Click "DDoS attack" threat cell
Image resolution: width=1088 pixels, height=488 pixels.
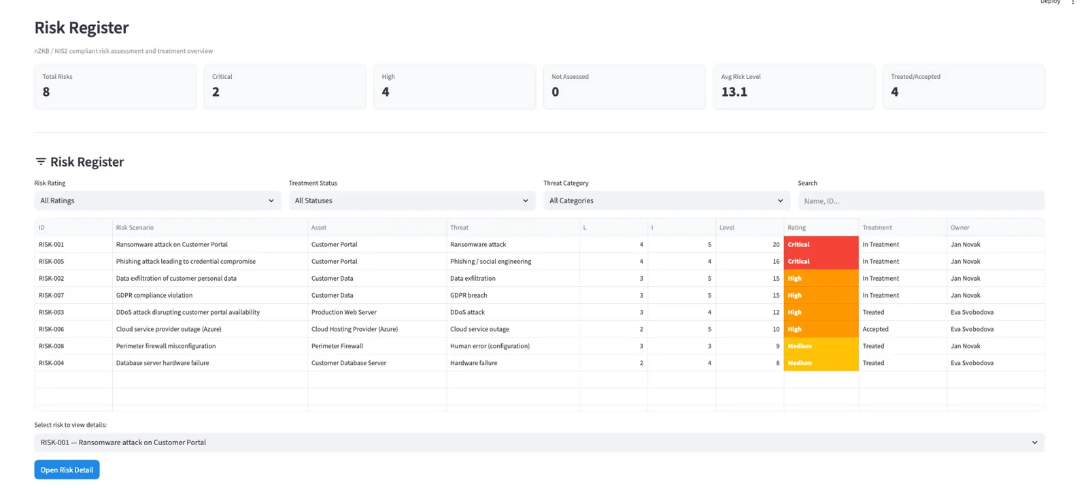click(513, 313)
